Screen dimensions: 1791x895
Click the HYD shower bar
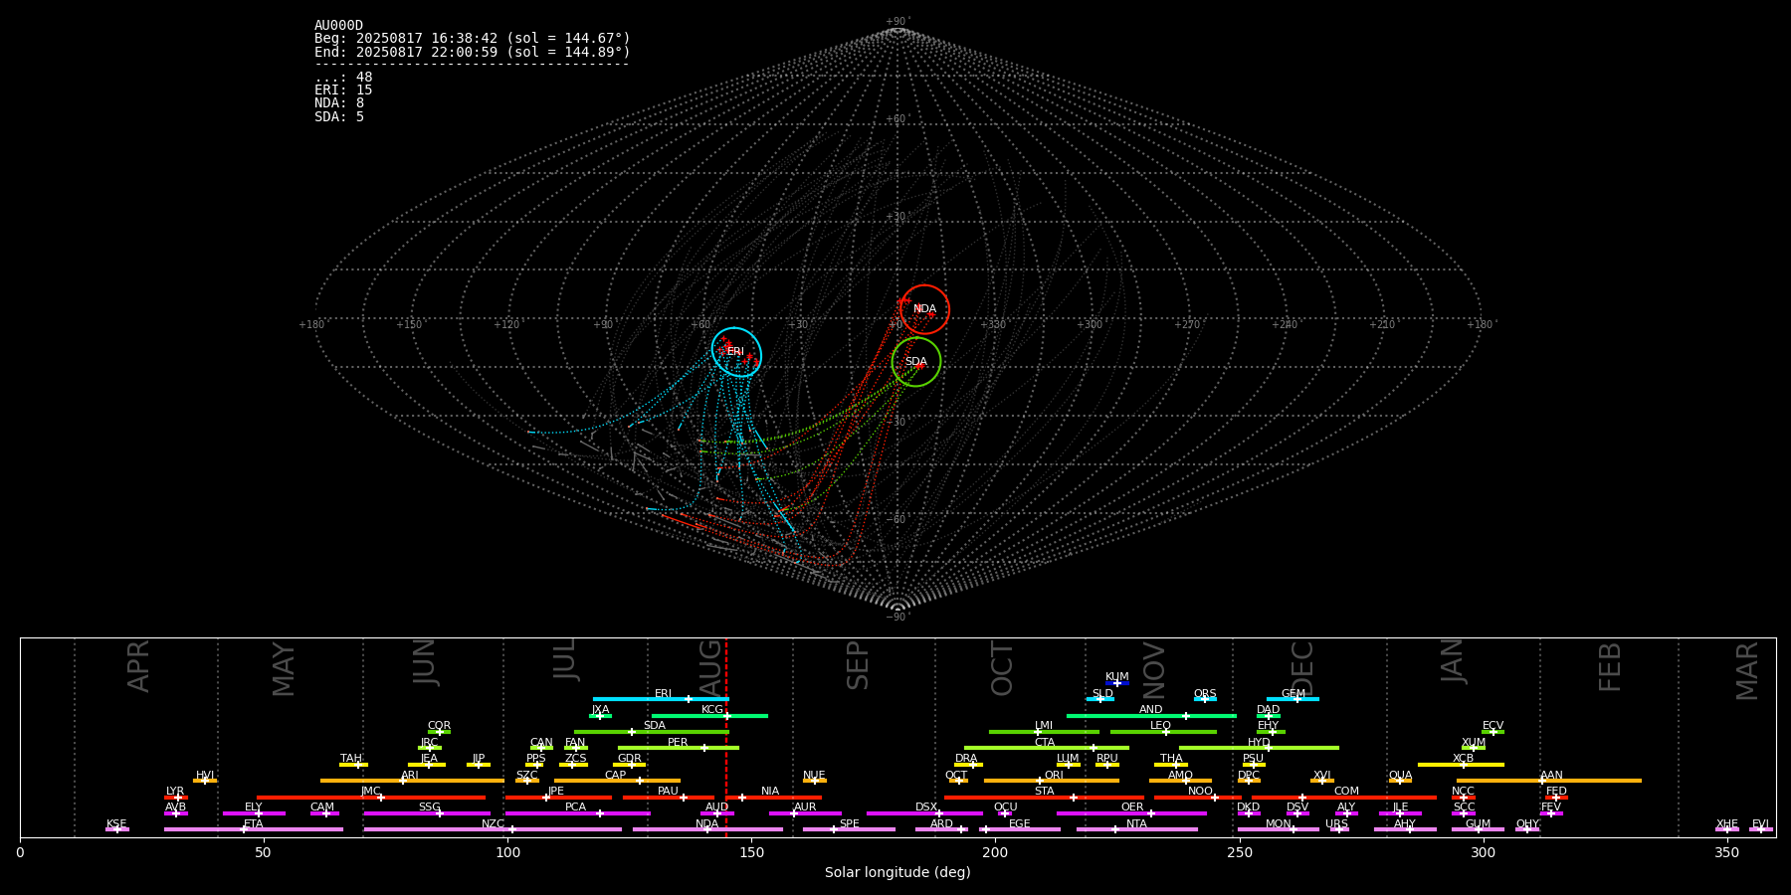point(1259,748)
